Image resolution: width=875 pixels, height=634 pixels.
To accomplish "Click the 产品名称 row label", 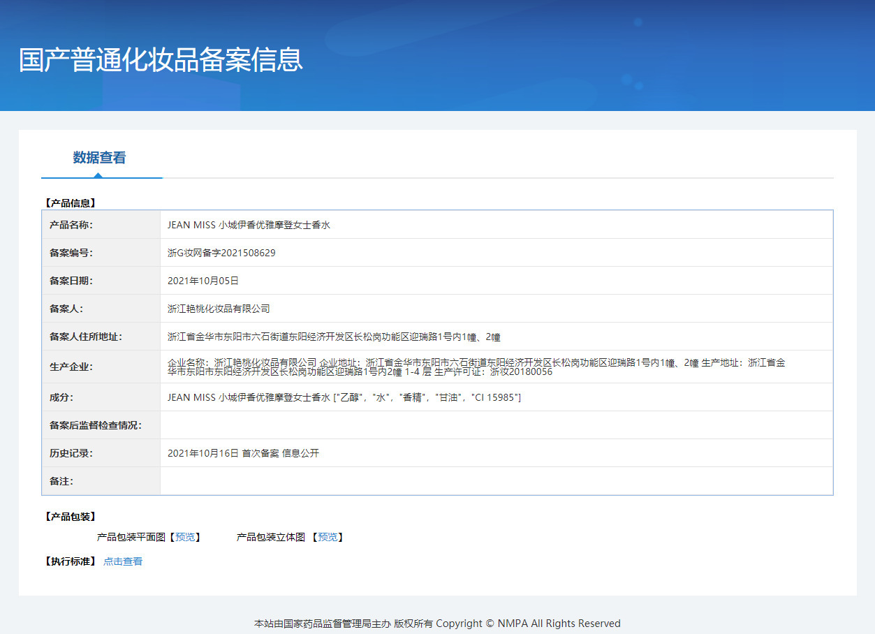I will pyautogui.click(x=71, y=225).
